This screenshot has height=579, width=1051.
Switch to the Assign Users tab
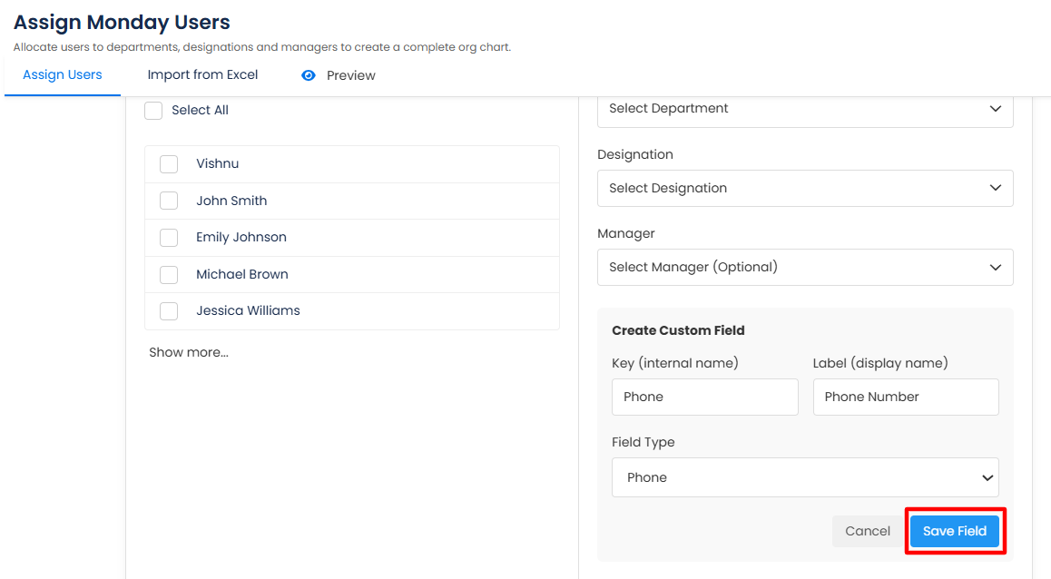[63, 75]
